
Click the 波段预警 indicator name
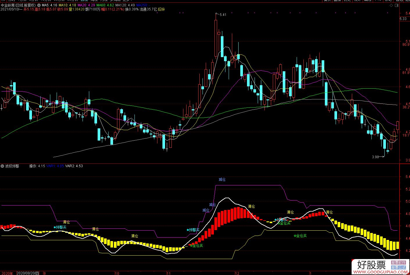point(12,166)
